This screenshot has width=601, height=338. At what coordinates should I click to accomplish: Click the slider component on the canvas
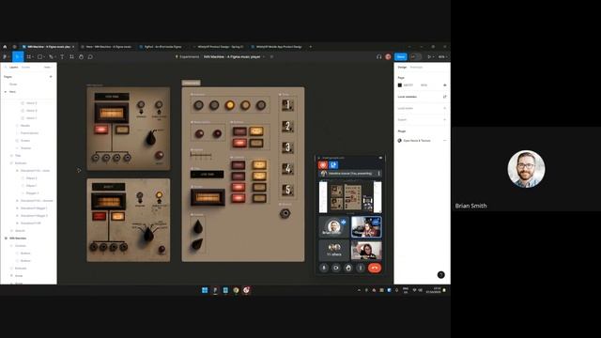pyautogui.click(x=201, y=155)
